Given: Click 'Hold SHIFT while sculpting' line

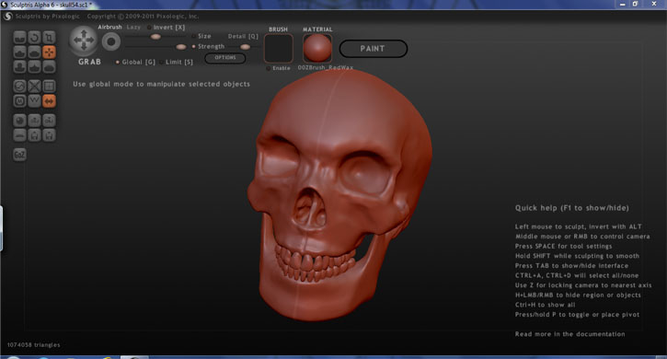Looking at the screenshot, I should pos(577,256).
